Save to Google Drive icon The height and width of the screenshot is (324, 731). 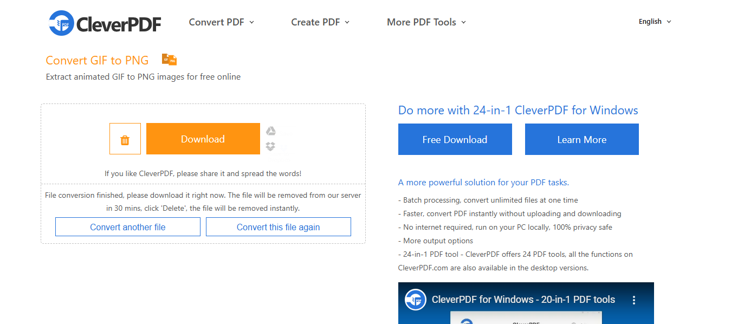(x=271, y=131)
